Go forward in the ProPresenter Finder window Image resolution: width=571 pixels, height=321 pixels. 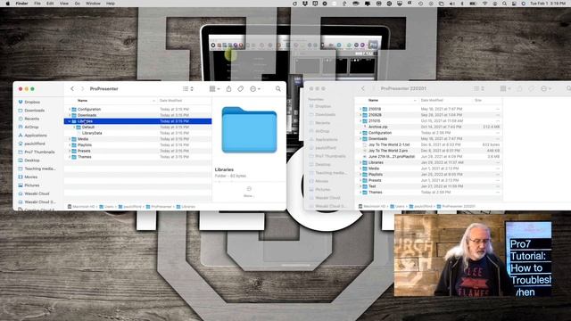(82, 89)
